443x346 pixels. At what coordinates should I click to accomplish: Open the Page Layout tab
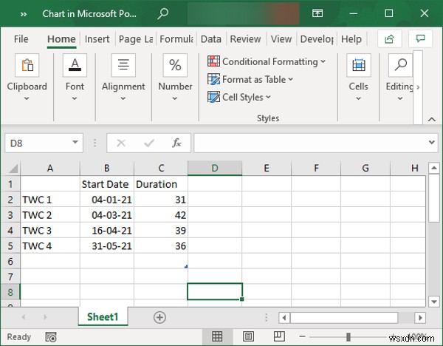coord(136,38)
